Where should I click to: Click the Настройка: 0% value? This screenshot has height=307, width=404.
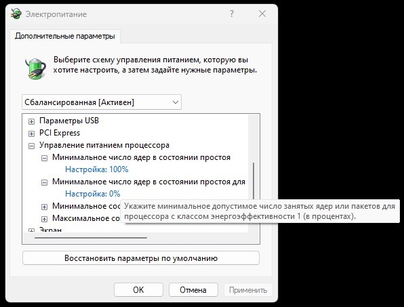point(92,194)
